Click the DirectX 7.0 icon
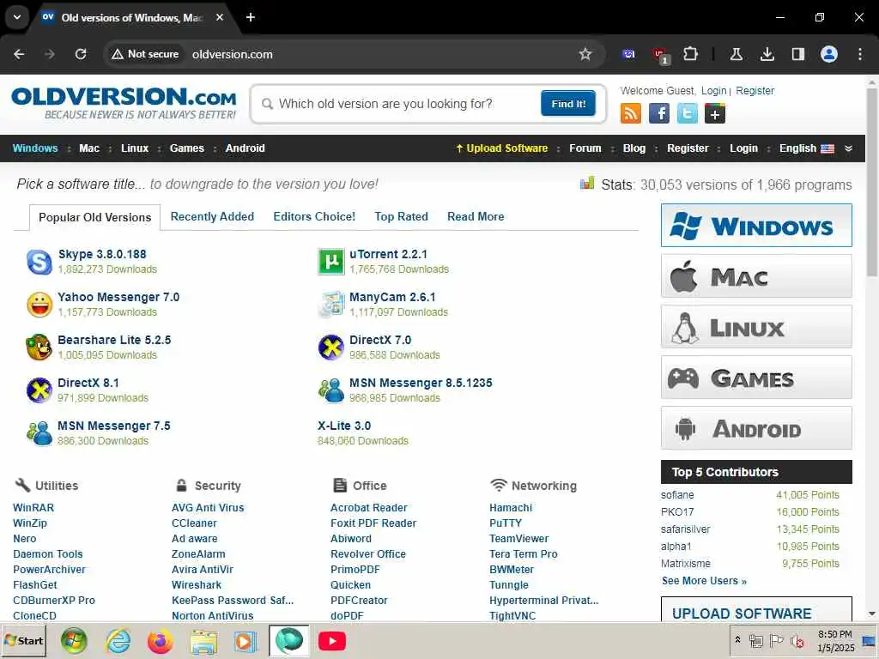The height and width of the screenshot is (659, 879). point(331,348)
